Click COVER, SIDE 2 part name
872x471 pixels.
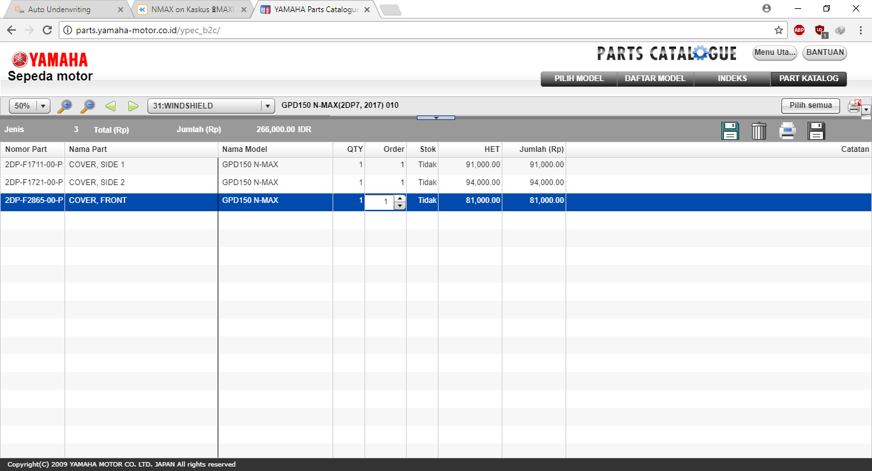pyautogui.click(x=96, y=183)
